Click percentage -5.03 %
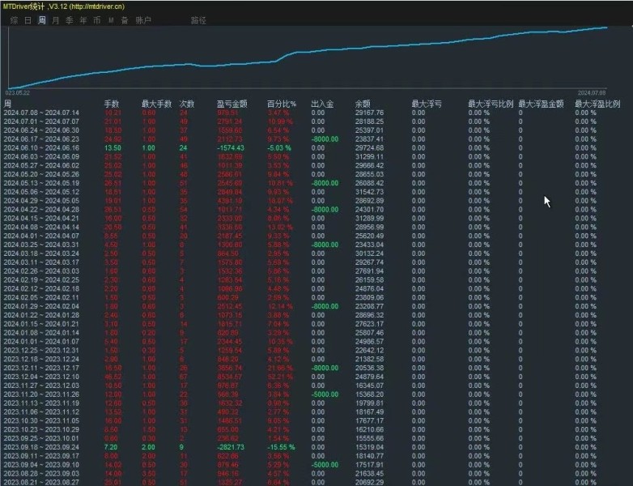This screenshot has height=486, width=633. click(279, 148)
